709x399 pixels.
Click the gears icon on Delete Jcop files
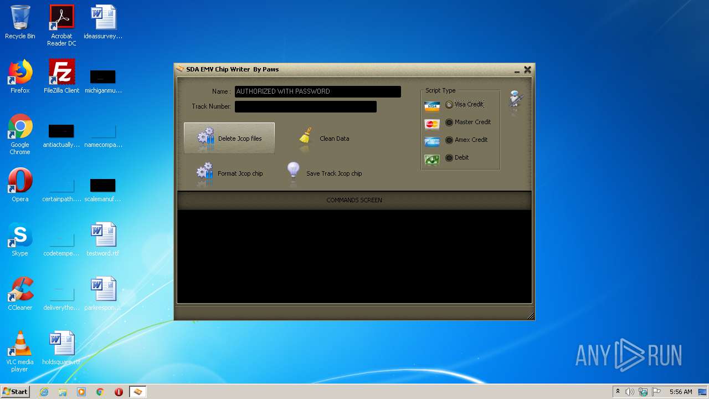205,138
